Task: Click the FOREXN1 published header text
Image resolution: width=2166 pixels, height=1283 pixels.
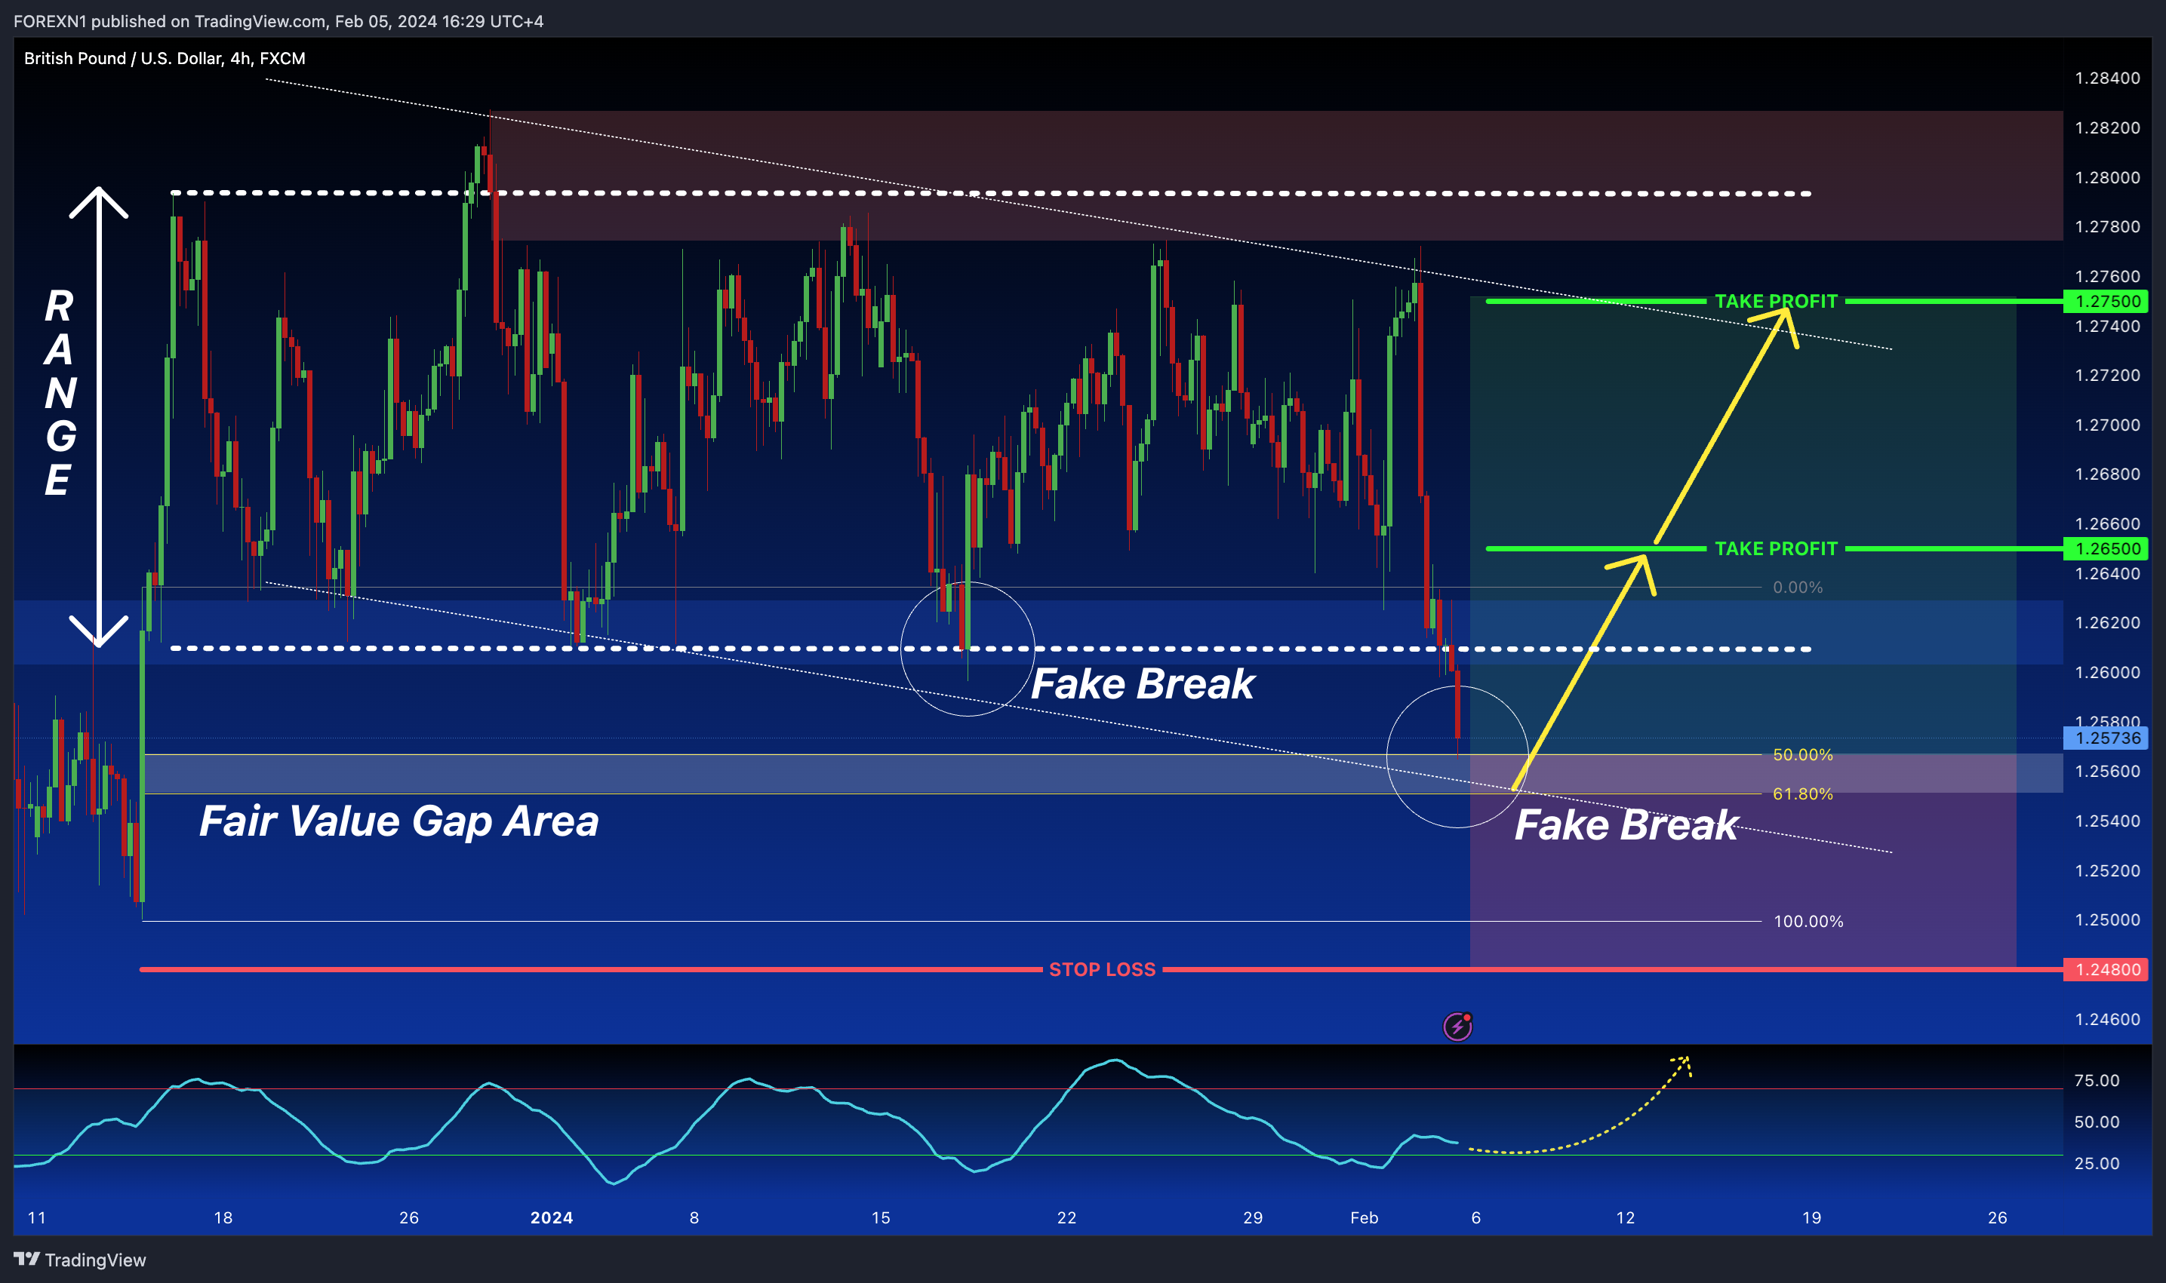Action: pyautogui.click(x=278, y=22)
